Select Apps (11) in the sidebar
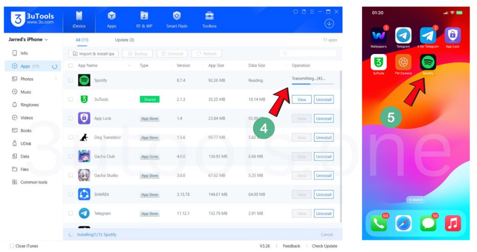 33,66
